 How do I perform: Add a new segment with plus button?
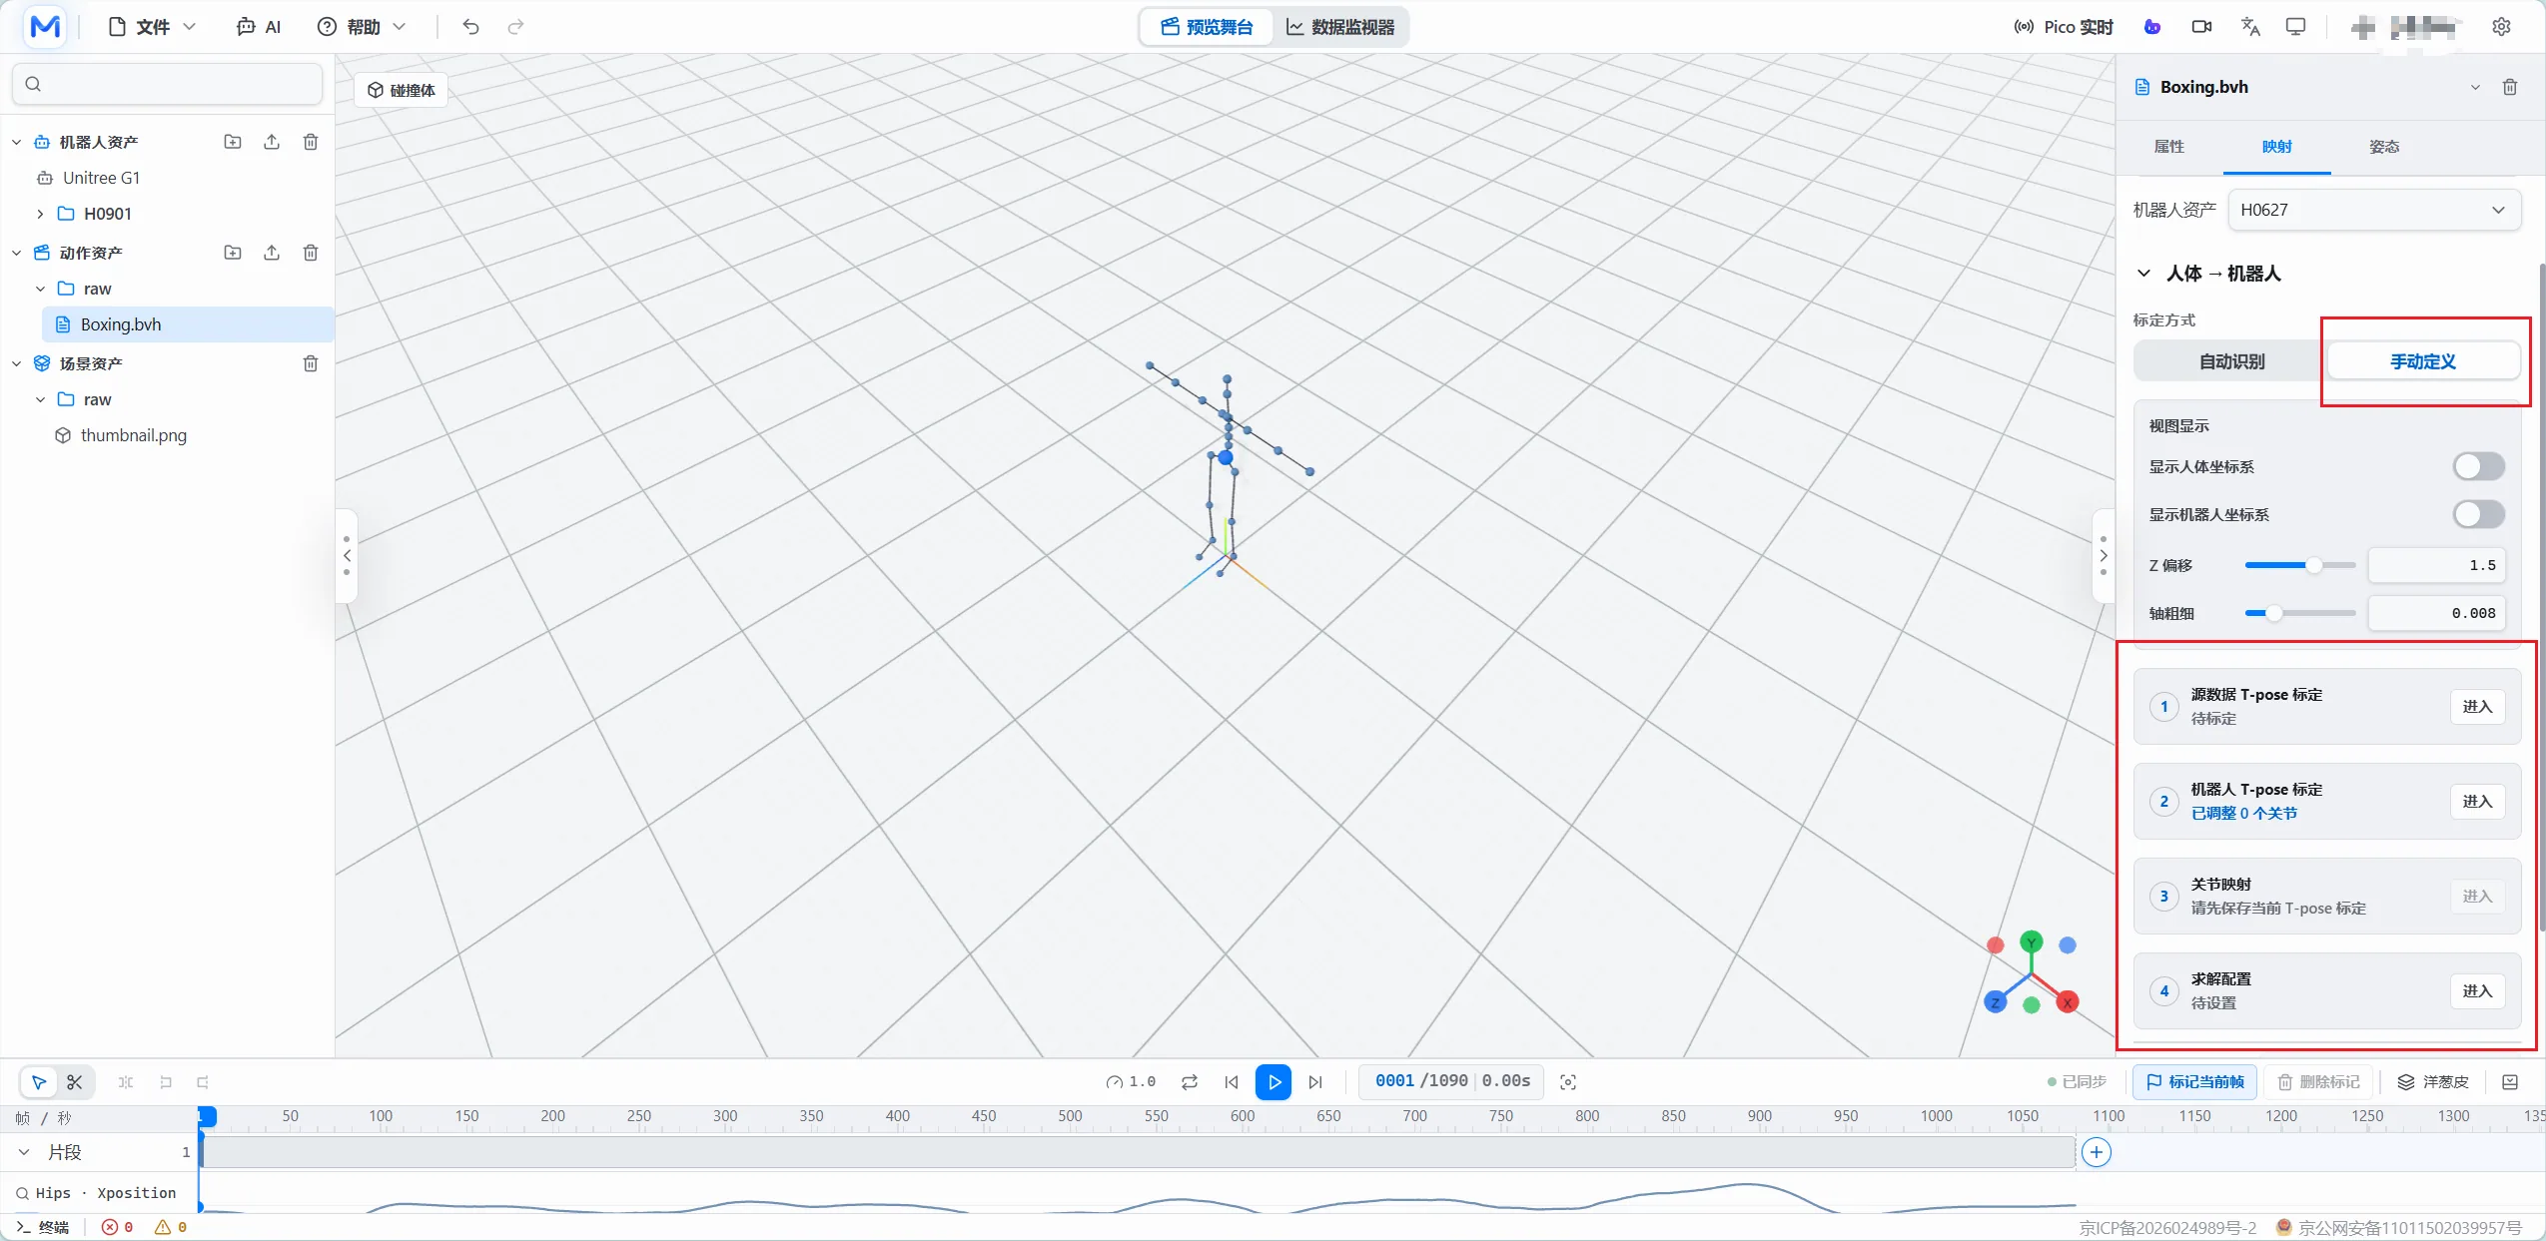(x=2097, y=1153)
